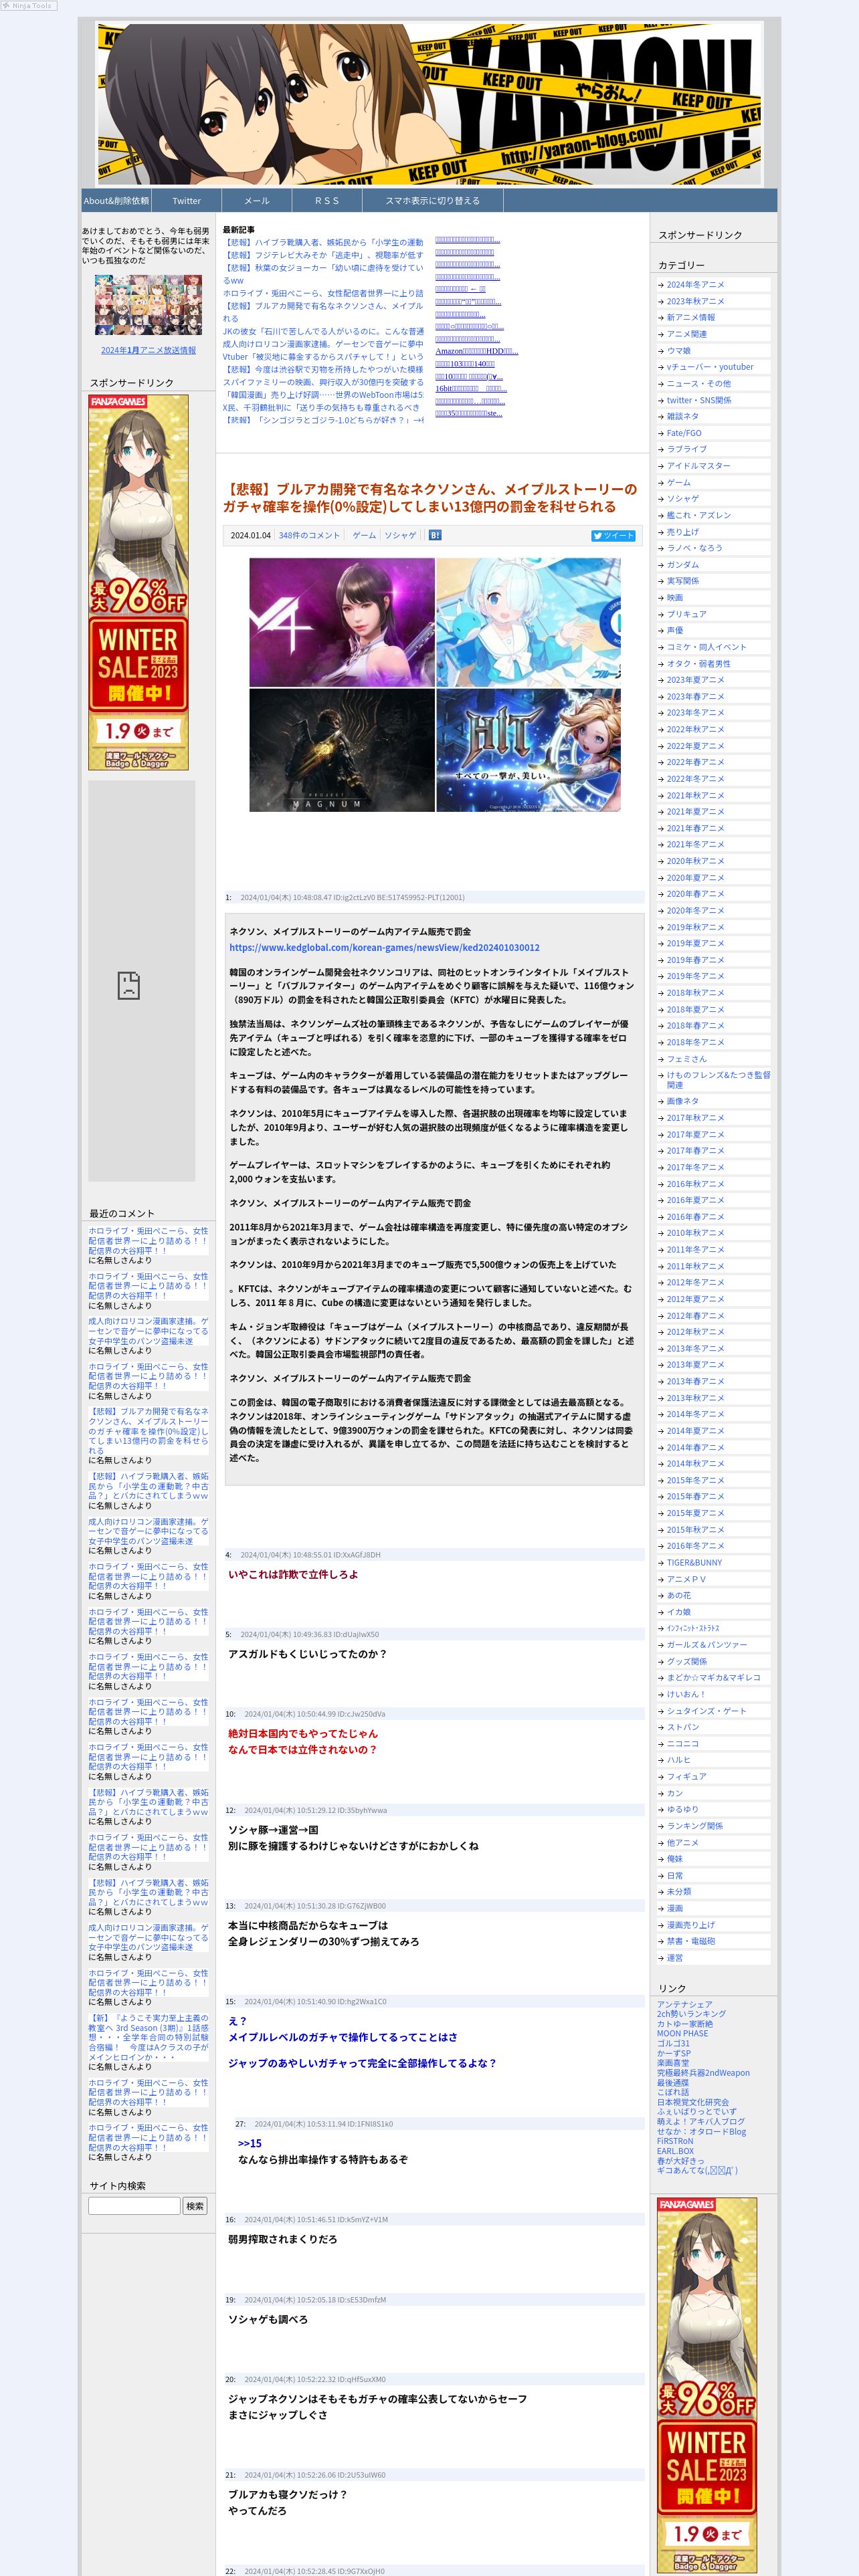Image resolution: width=859 pixels, height=2576 pixels.
Task: Open category 2023年秋アニメ
Action: [x=696, y=301]
